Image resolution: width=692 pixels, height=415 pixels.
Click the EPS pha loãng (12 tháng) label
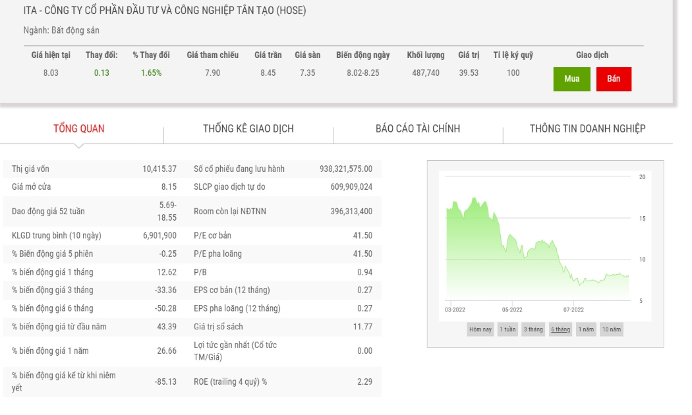pyautogui.click(x=237, y=308)
